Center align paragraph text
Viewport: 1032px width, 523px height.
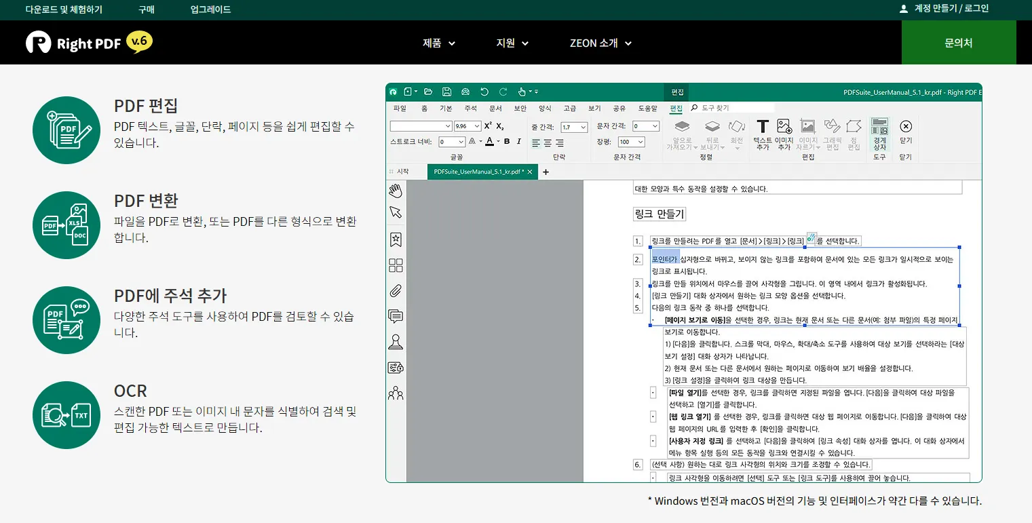coord(548,143)
